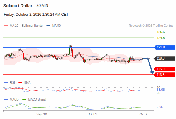
Task: Click the Friday, October 2, 2026 timestamp
Action: 36,15
